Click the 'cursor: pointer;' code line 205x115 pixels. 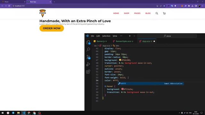point(114,66)
